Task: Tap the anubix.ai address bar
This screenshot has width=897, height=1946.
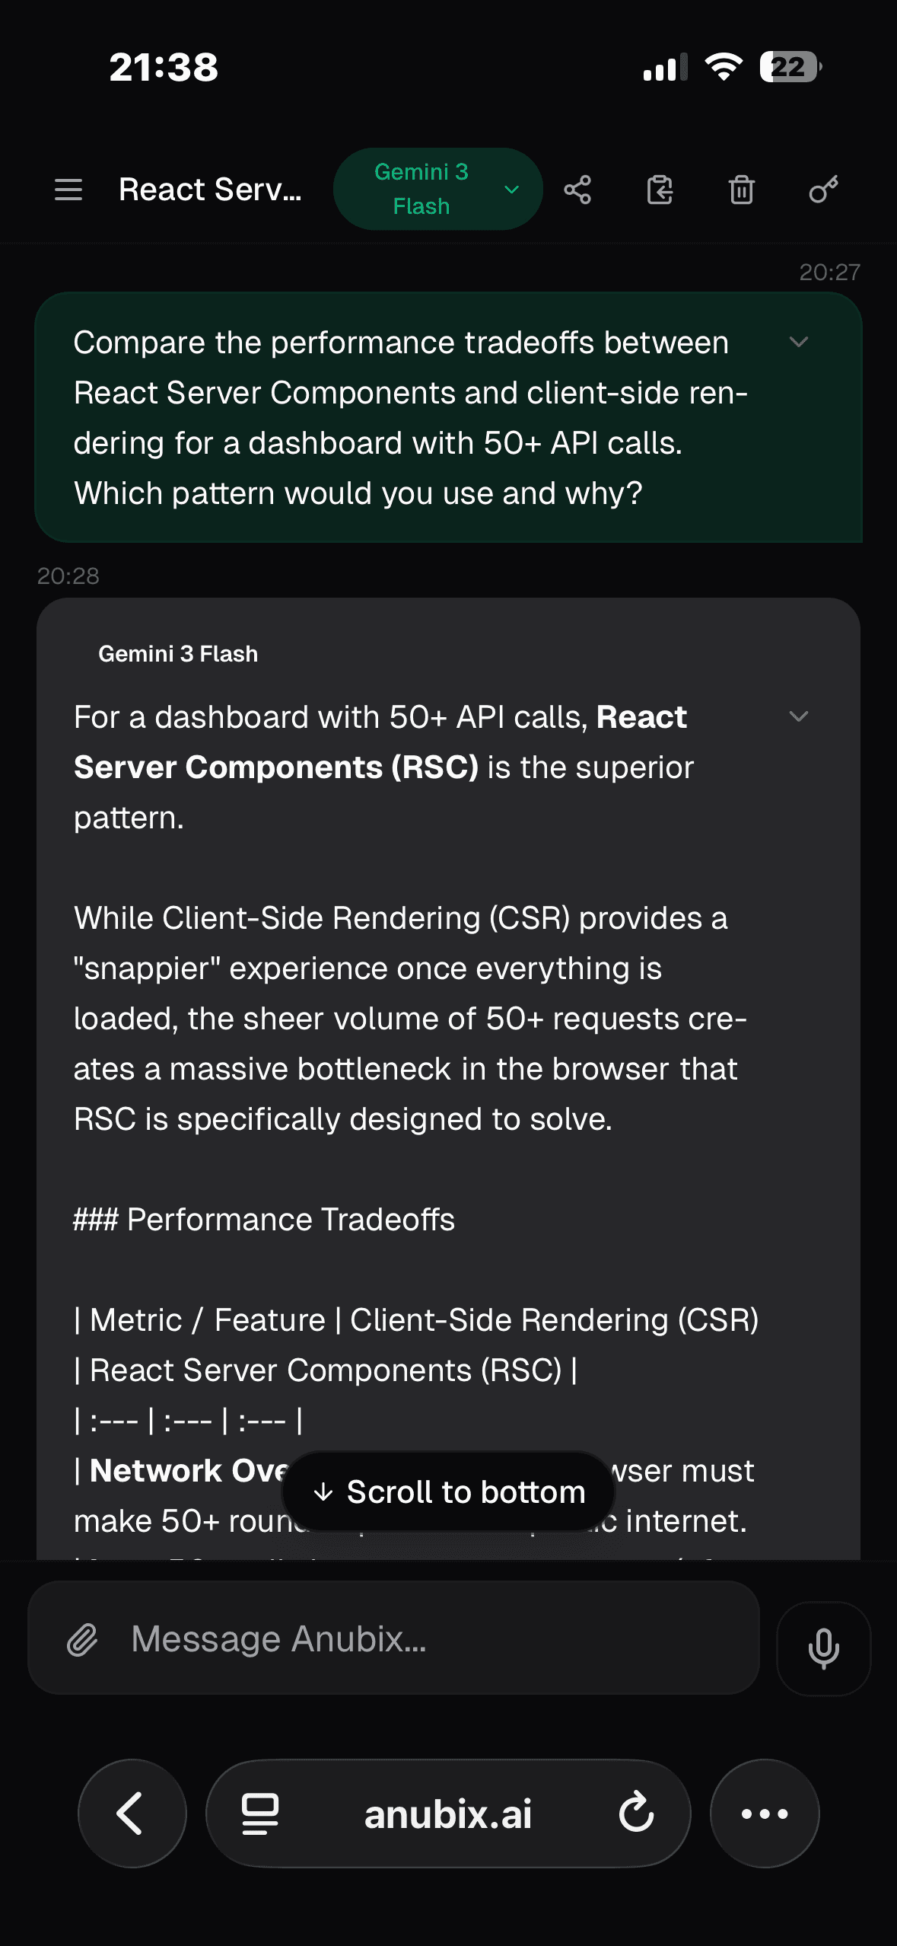Action: click(448, 1813)
